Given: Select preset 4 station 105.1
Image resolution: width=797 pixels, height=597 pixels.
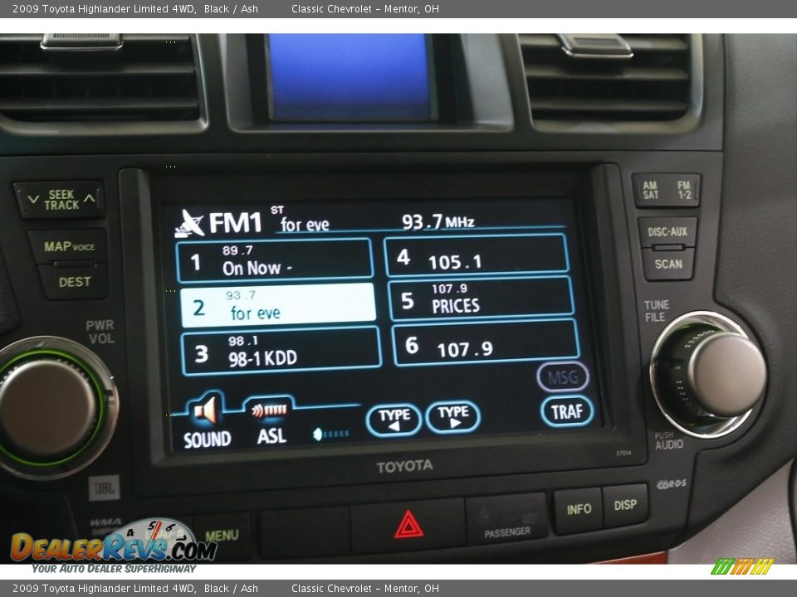Looking at the screenshot, I should tap(477, 256).
